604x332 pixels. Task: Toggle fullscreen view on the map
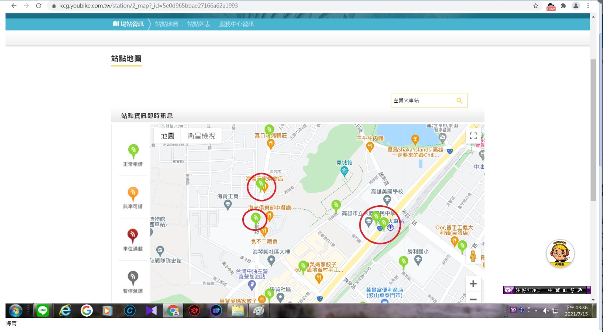pos(473,136)
